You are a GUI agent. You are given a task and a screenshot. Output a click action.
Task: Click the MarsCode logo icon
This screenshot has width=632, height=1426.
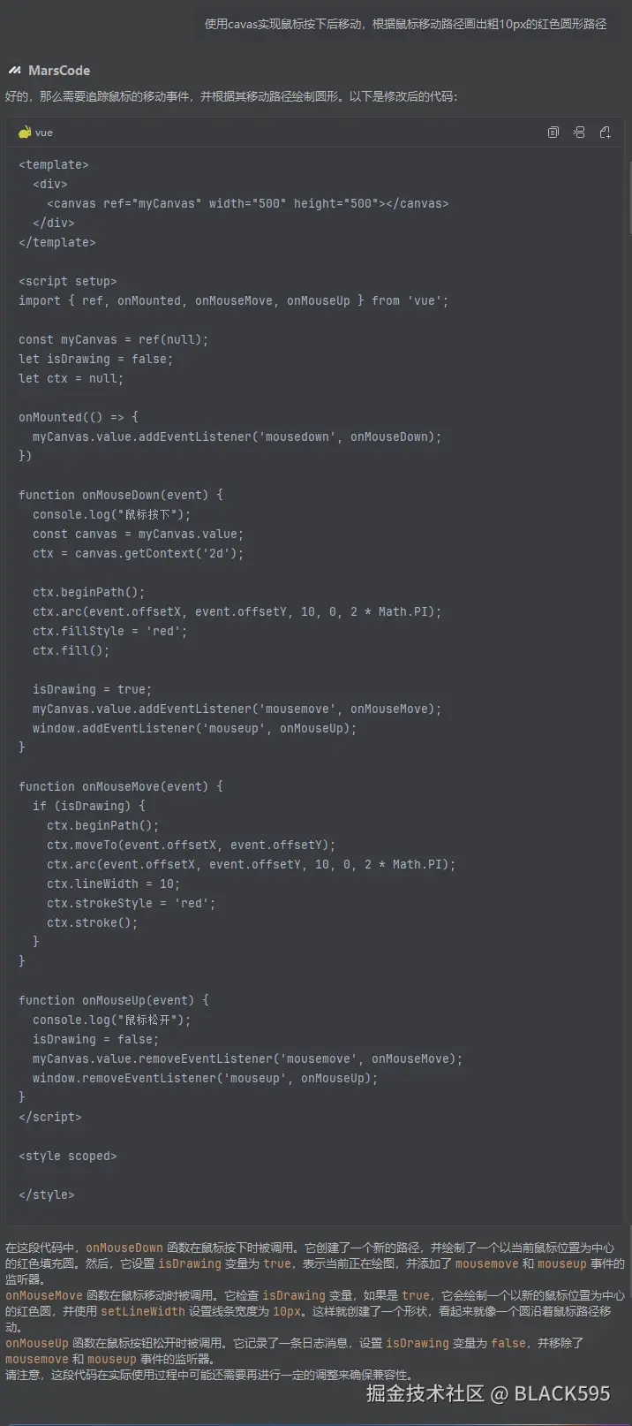coord(14,71)
